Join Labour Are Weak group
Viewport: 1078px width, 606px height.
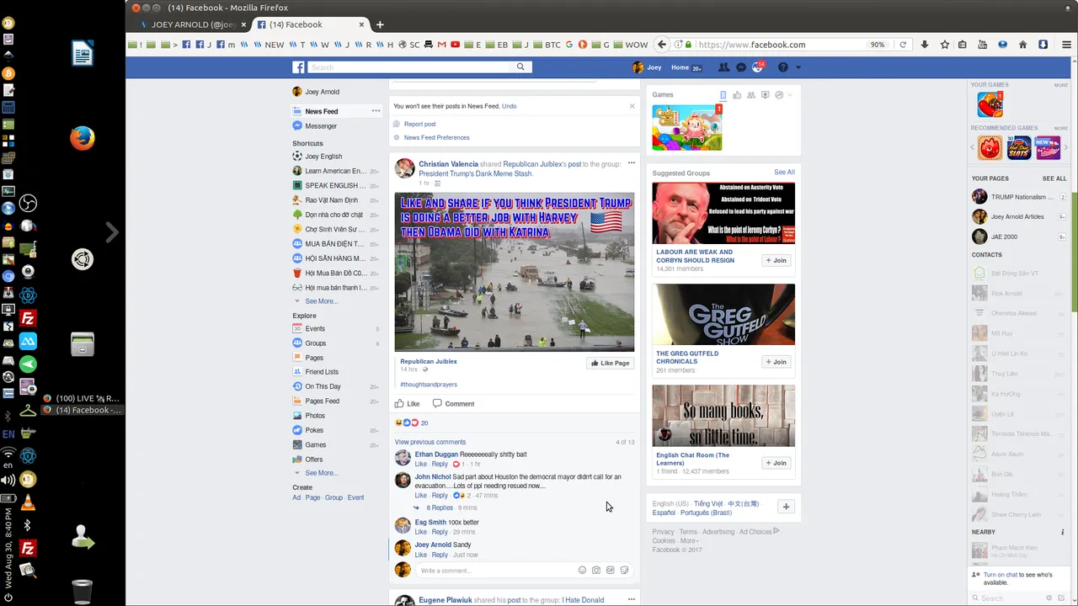[776, 260]
